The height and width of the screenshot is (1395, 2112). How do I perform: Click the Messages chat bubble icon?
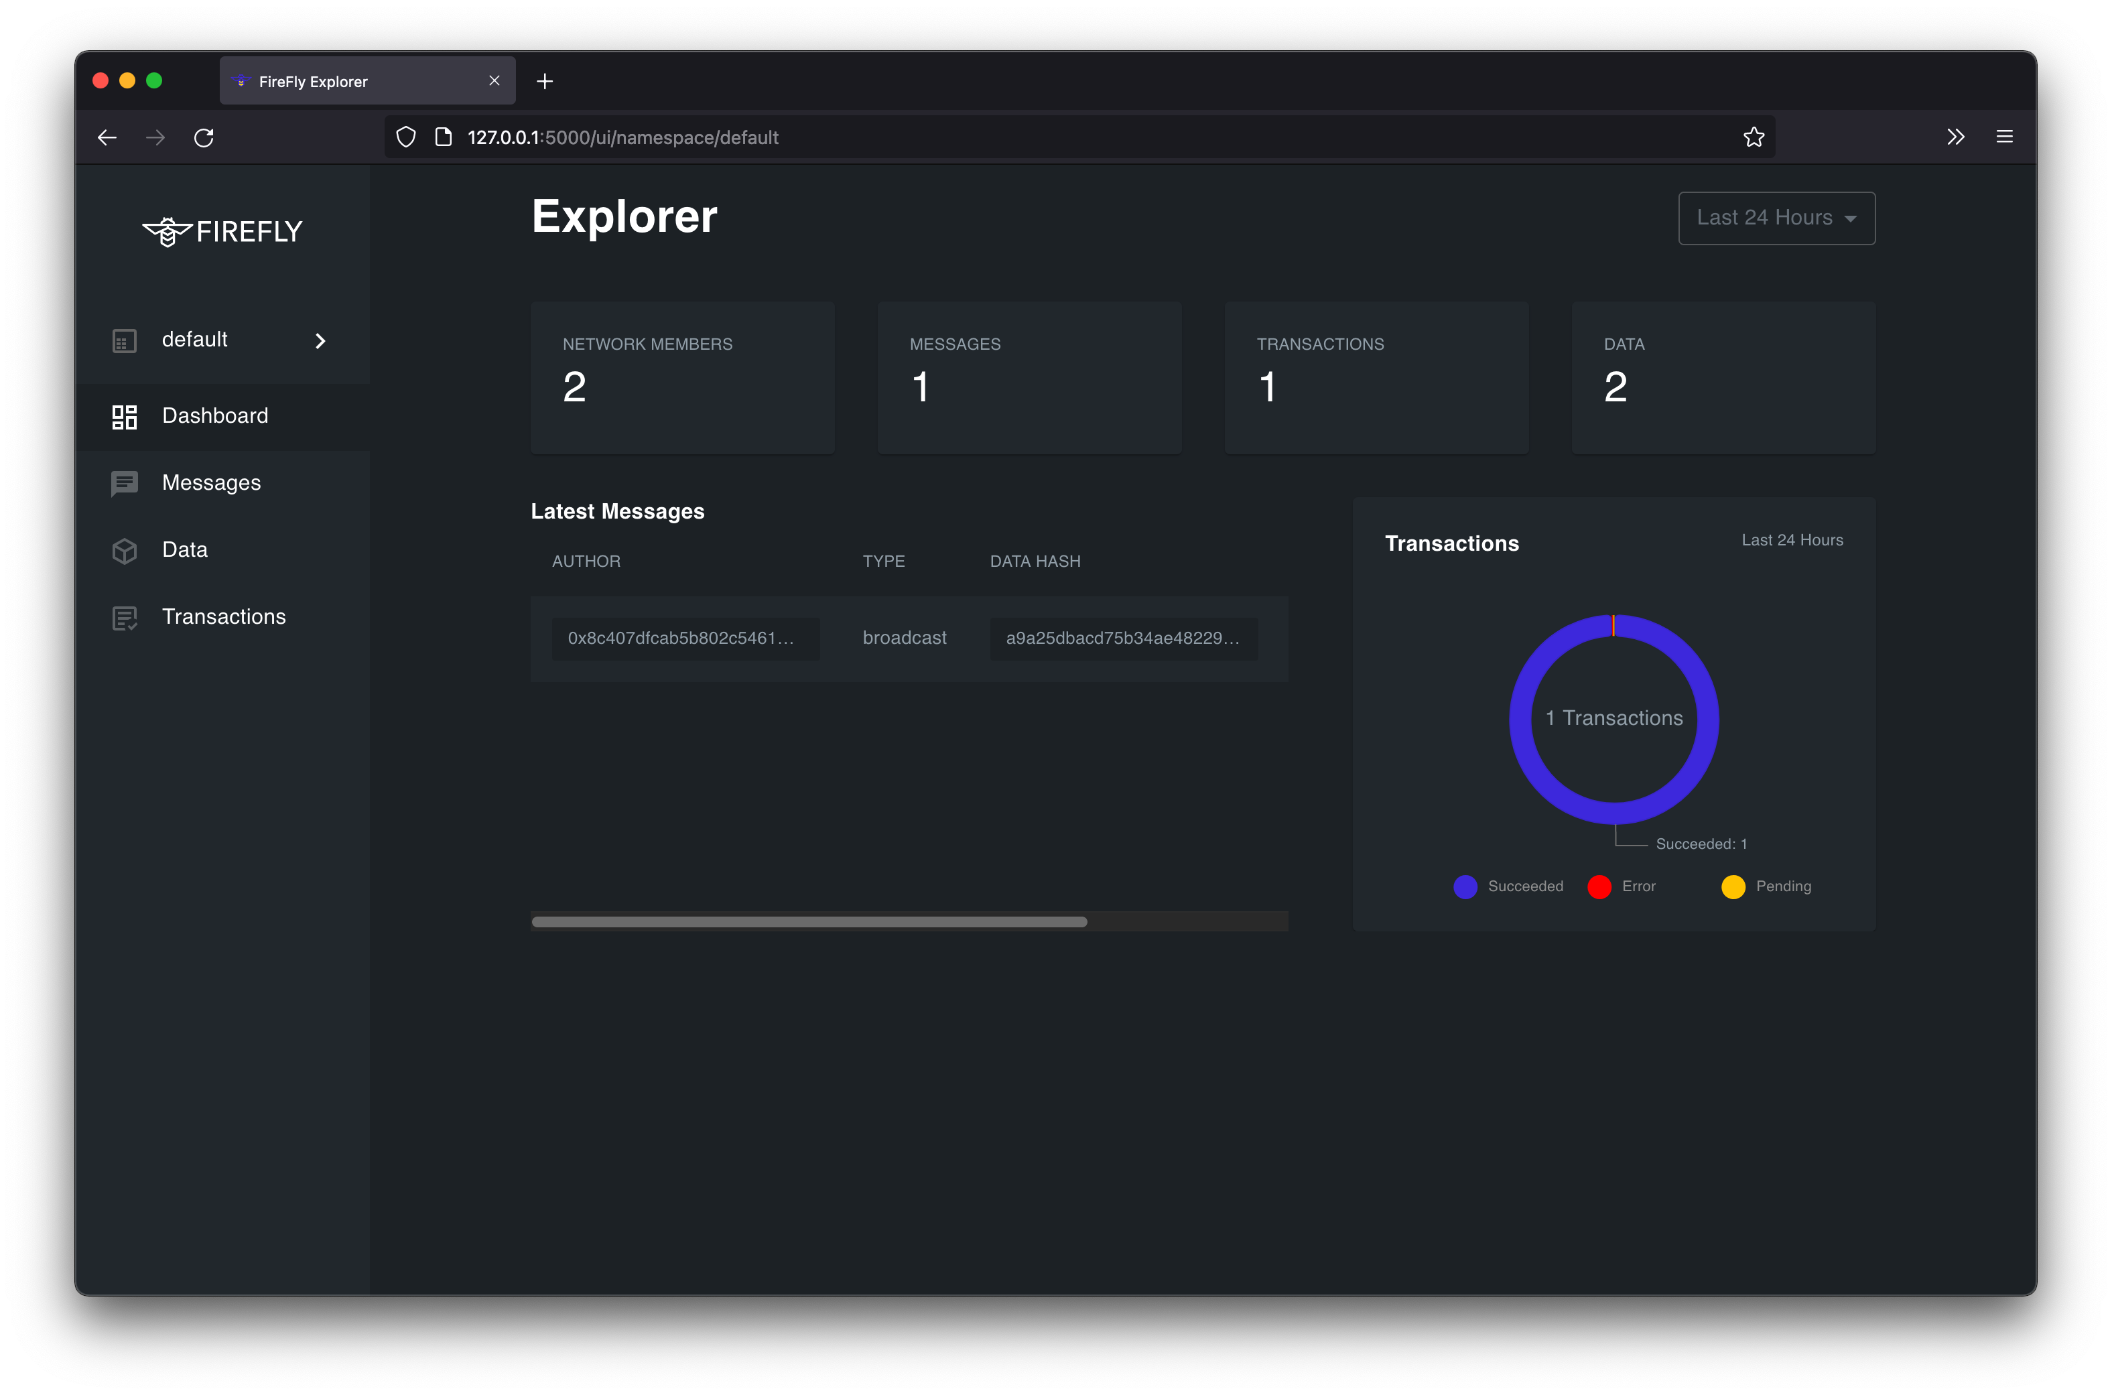(x=125, y=483)
